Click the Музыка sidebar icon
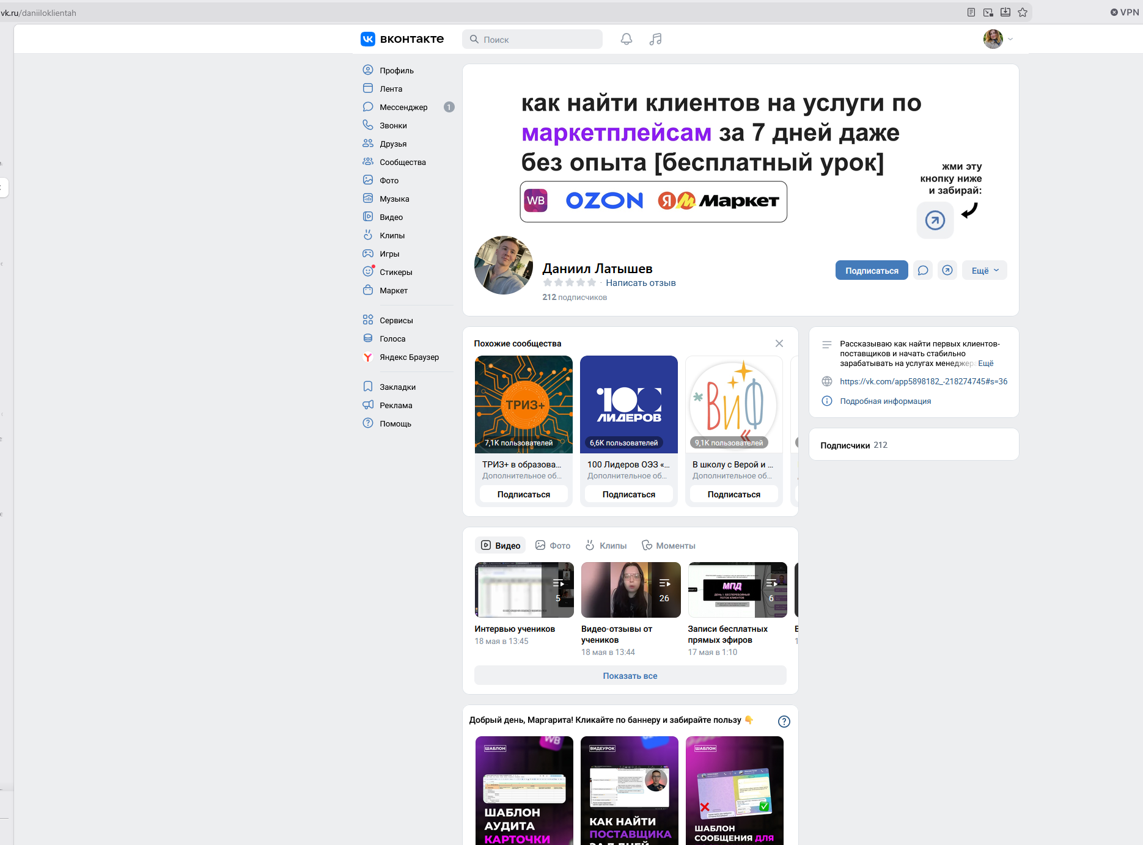Viewport: 1143px width, 845px height. 368,199
